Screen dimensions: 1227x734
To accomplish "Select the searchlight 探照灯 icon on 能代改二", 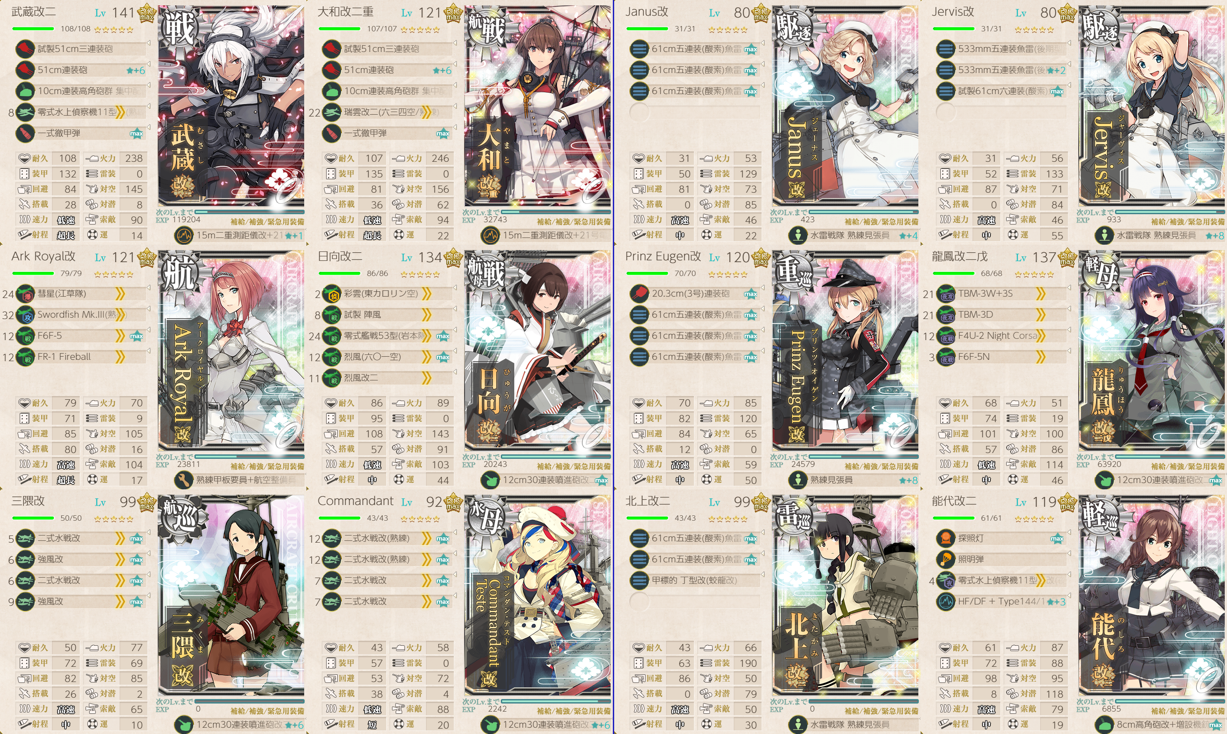I will point(945,538).
